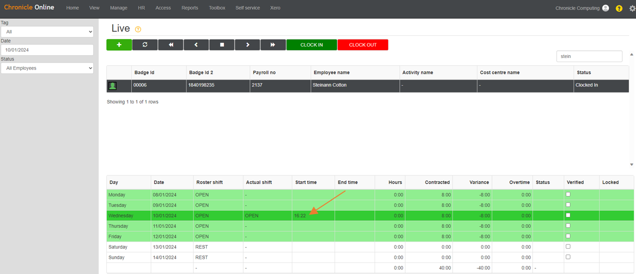Click the stop square icon

[x=222, y=44]
